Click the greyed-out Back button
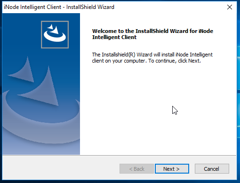Image resolution: width=240 pixels, height=183 pixels. coord(136,169)
